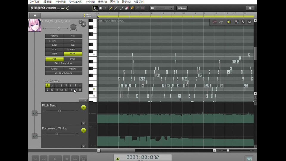286x161 pixels.
Task: Open the Vibrato parameter
Action: click(x=73, y=69)
